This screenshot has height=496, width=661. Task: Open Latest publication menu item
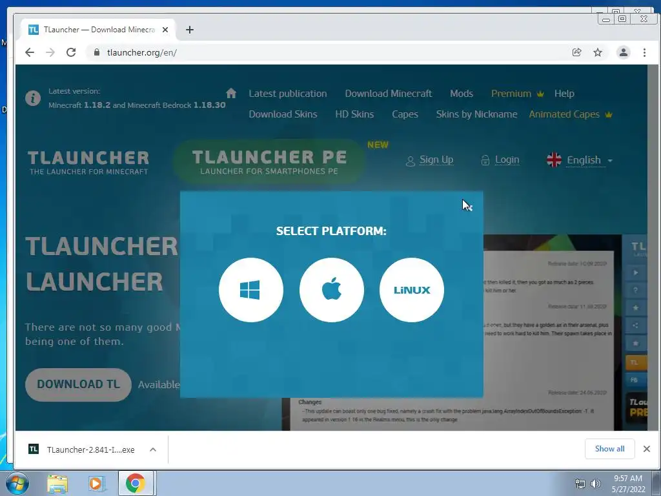(x=287, y=94)
